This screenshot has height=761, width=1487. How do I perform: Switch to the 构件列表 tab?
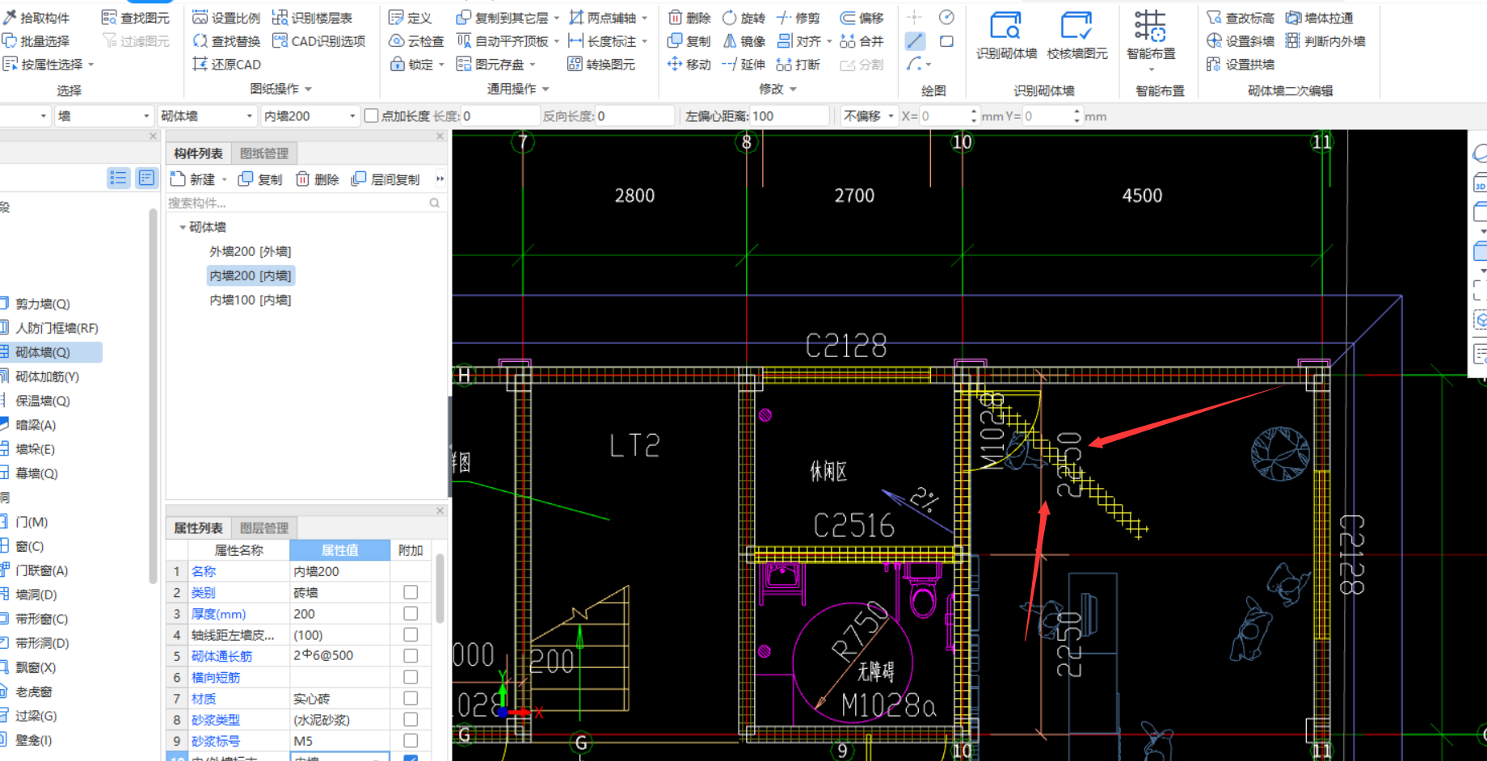click(x=198, y=153)
